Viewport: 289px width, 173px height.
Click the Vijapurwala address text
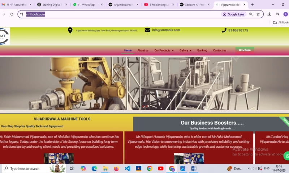point(106,31)
